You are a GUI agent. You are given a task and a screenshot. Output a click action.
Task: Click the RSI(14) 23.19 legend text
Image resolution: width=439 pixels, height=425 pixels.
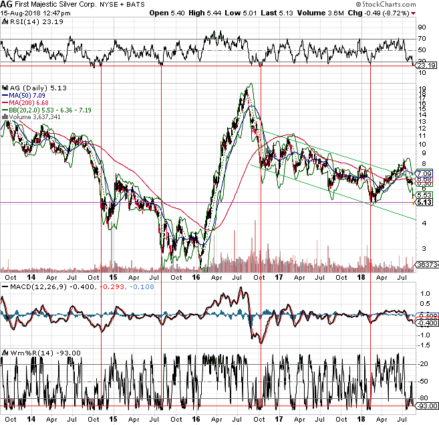(x=36, y=22)
